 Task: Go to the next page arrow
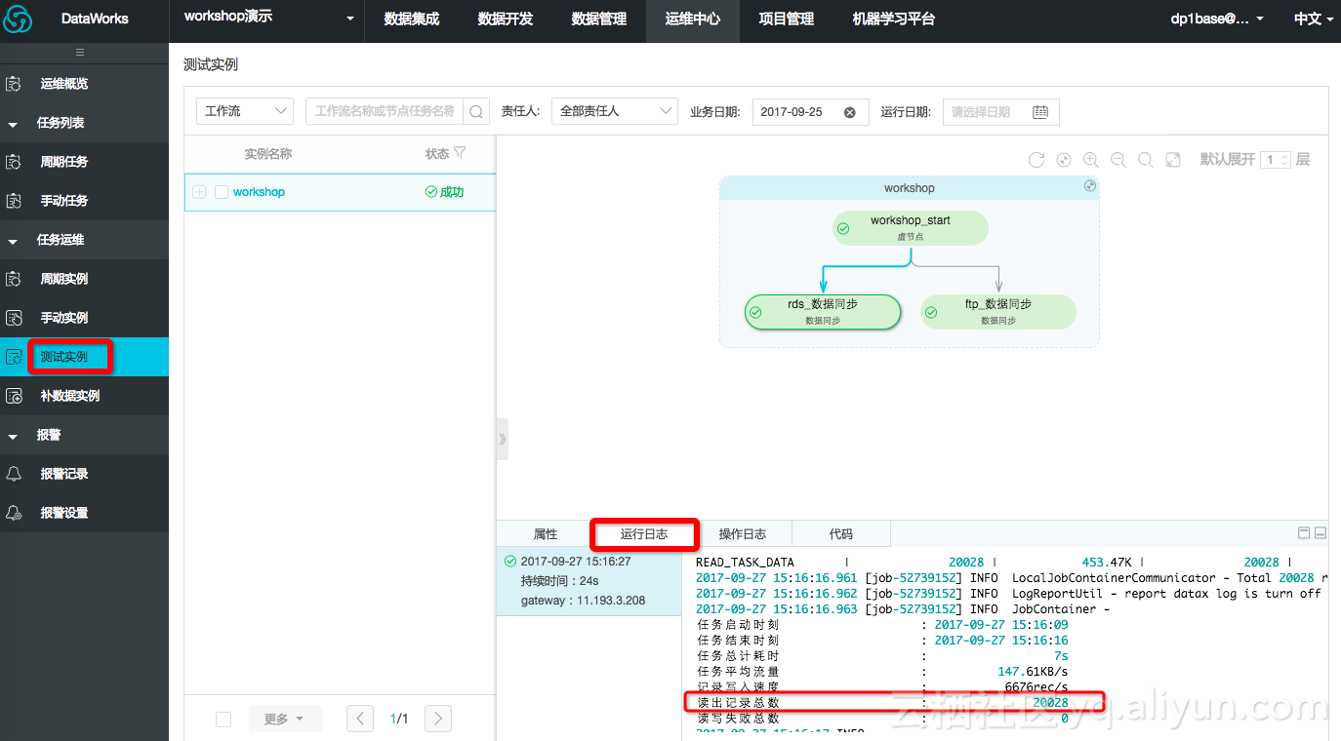(438, 719)
